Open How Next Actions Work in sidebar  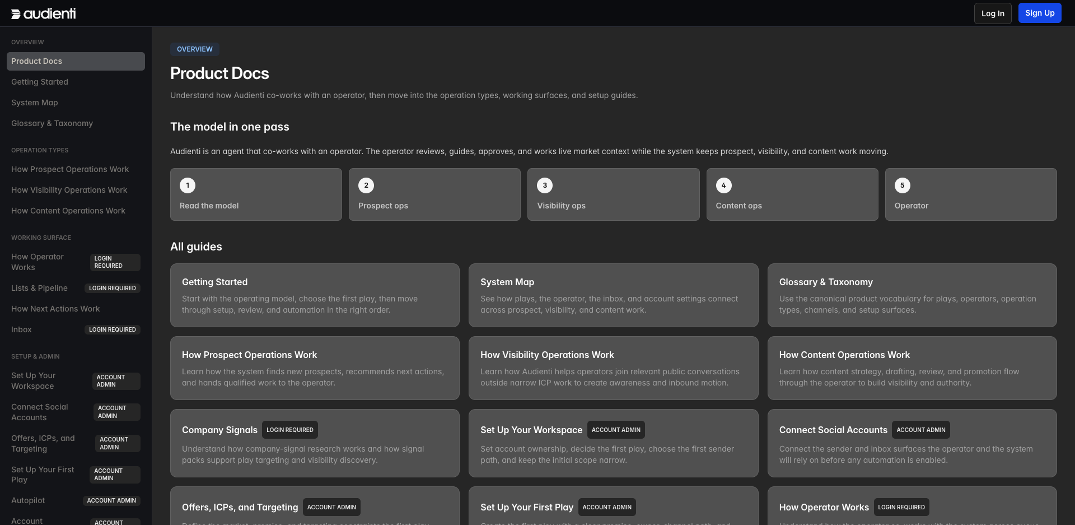pos(76,309)
